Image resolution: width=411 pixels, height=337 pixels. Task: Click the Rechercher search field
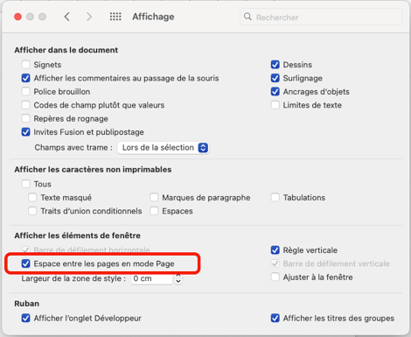[321, 17]
